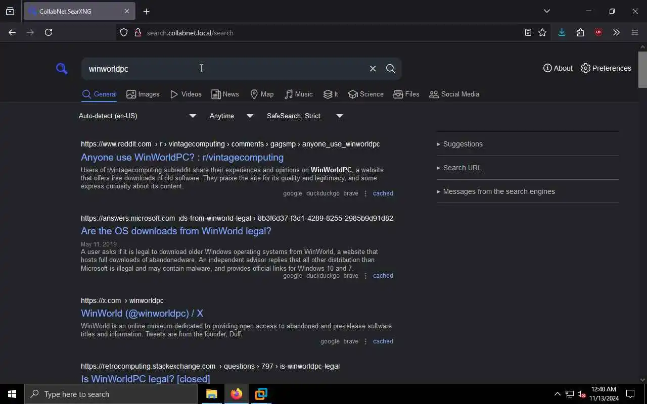Clear the search query with X icon
The height and width of the screenshot is (404, 647).
click(x=373, y=69)
